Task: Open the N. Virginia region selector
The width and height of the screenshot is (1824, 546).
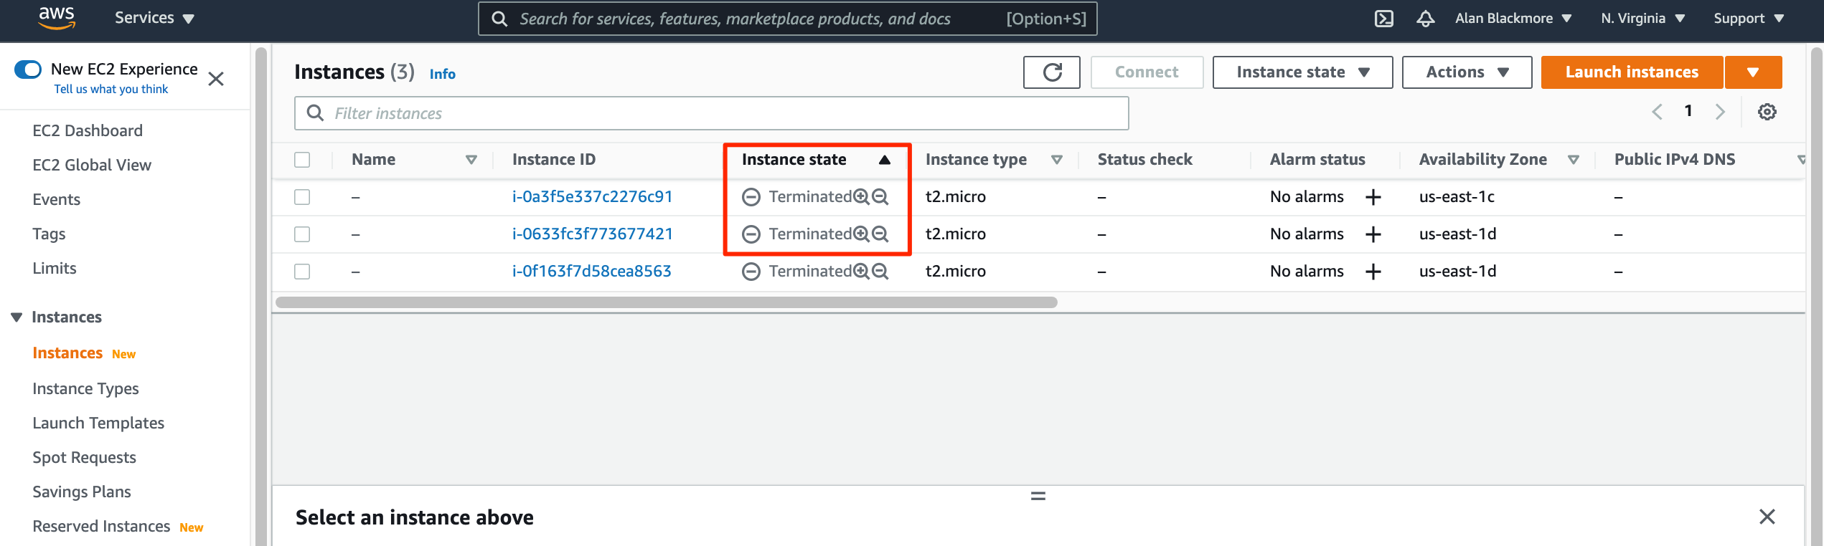Action: (x=1642, y=19)
